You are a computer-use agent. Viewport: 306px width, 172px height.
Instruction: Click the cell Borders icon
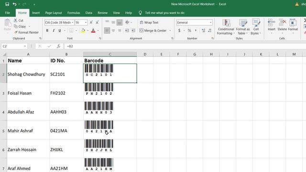[71, 31]
